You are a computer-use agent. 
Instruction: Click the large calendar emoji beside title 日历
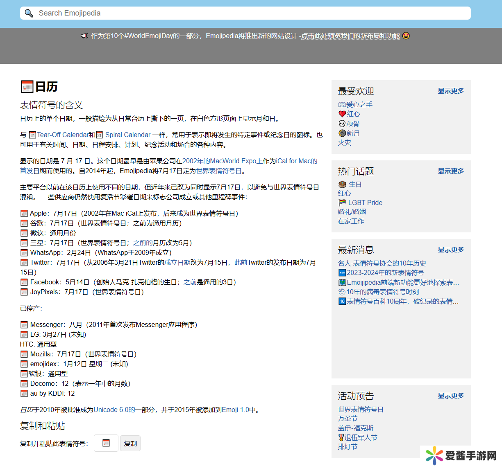pos(27,87)
